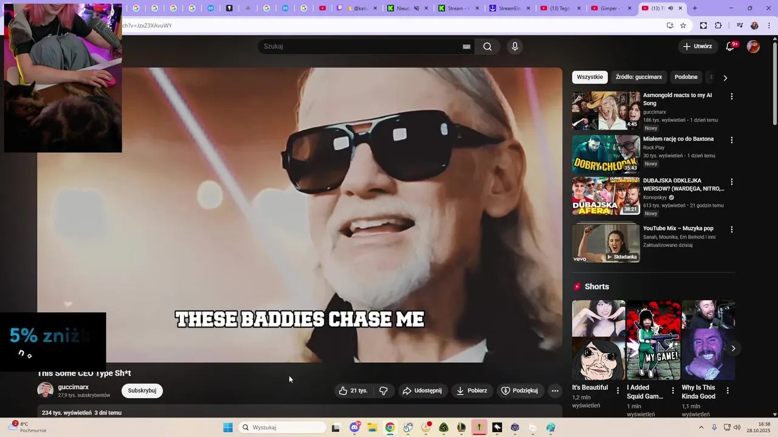Click the Windows taskbar Wyszukaj search box
Viewport: 778px width, 437px height.
click(x=282, y=427)
